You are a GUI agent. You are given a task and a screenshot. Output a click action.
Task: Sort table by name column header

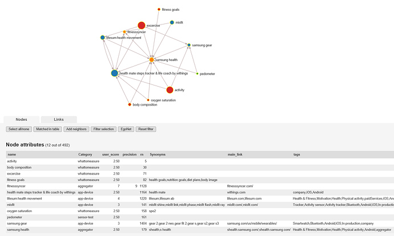(12, 154)
